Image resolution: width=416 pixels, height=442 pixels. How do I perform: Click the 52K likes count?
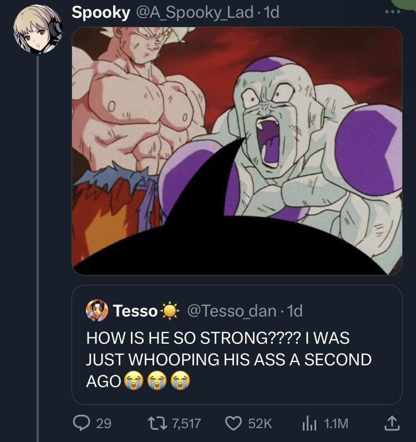tap(260, 424)
